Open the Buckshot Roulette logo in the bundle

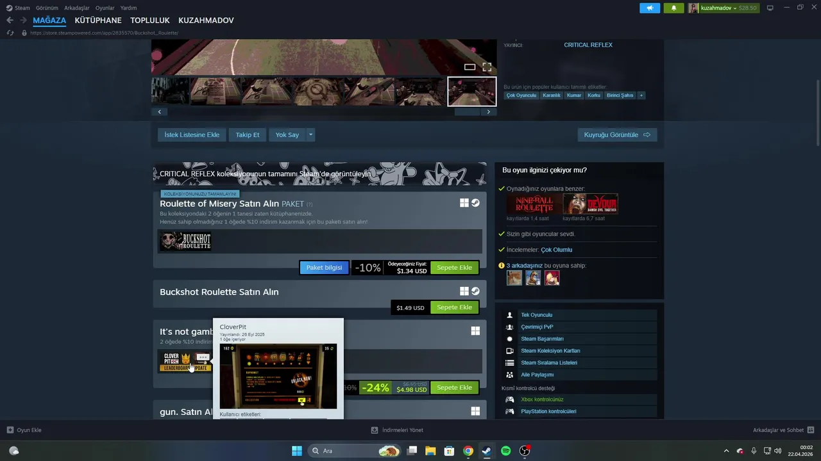coord(185,241)
